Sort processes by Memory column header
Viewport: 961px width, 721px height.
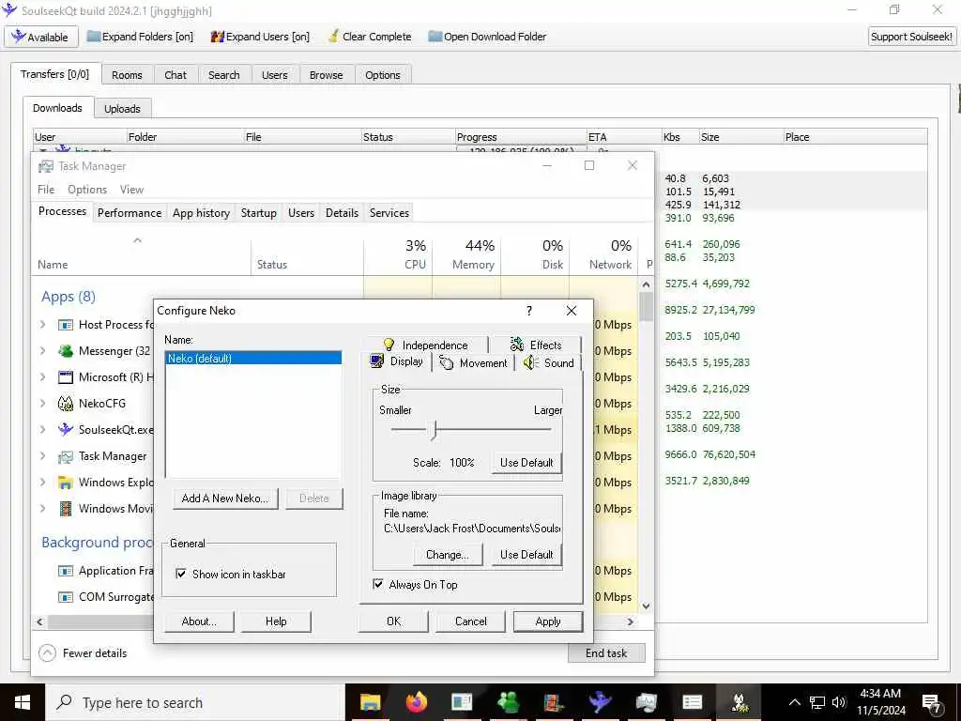pyautogui.click(x=466, y=254)
